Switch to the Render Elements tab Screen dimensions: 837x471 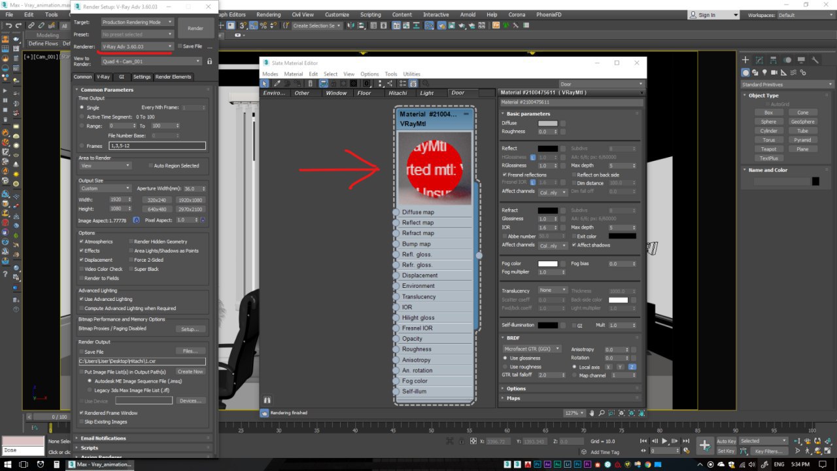[173, 77]
